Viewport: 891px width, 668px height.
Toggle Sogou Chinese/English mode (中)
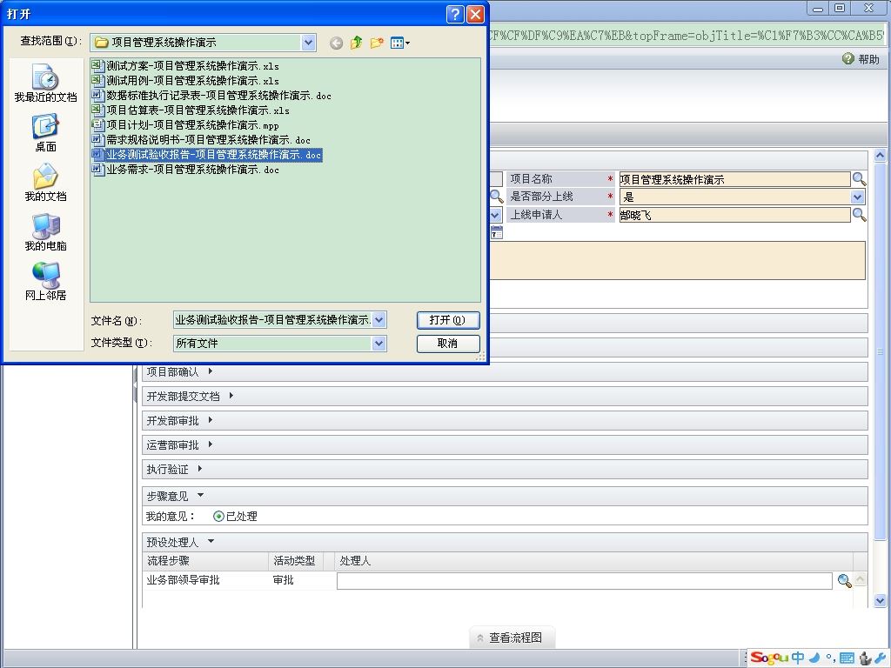tap(798, 658)
